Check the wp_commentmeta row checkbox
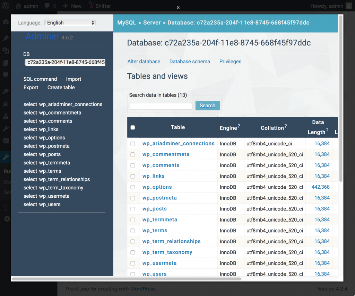Viewport: 355px width, 296px height. pyautogui.click(x=133, y=155)
